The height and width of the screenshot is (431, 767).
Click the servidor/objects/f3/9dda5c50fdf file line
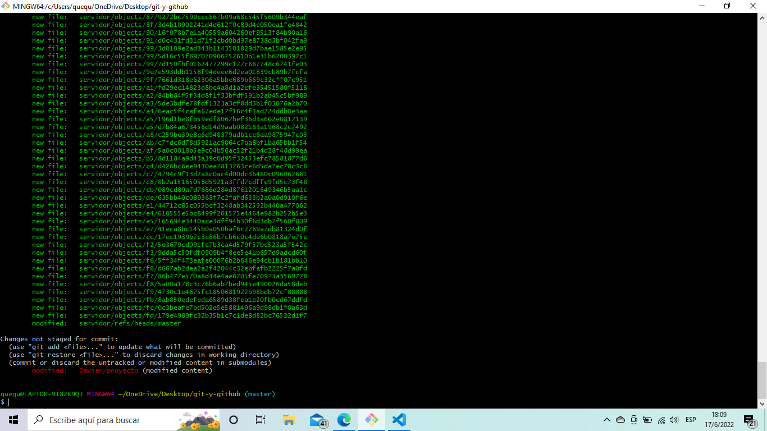click(170, 253)
